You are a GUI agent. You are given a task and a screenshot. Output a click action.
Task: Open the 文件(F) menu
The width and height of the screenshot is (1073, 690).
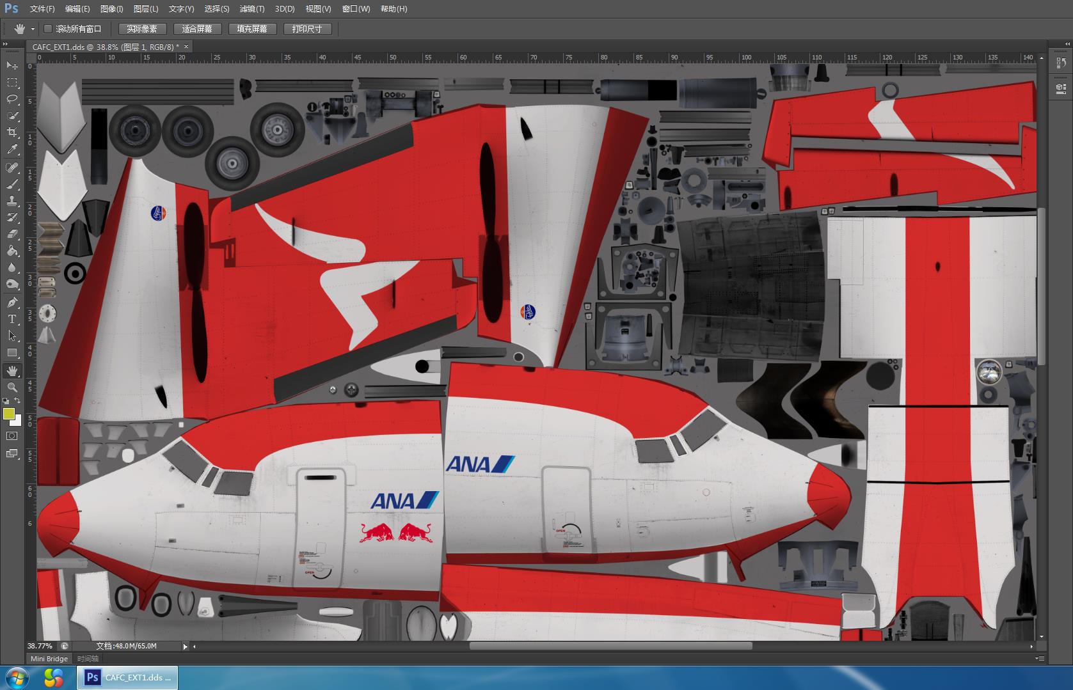[x=42, y=9]
